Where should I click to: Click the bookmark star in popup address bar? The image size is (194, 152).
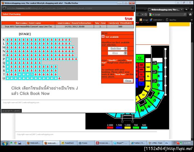tap(132, 8)
